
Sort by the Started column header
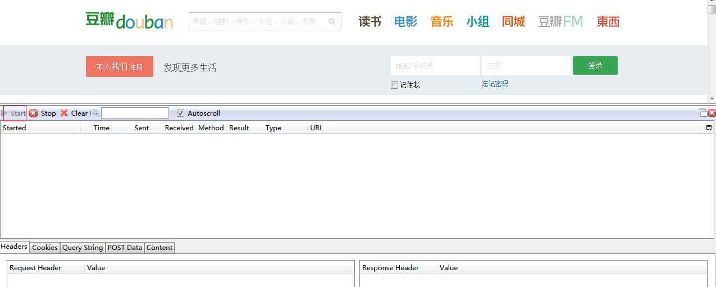point(40,127)
